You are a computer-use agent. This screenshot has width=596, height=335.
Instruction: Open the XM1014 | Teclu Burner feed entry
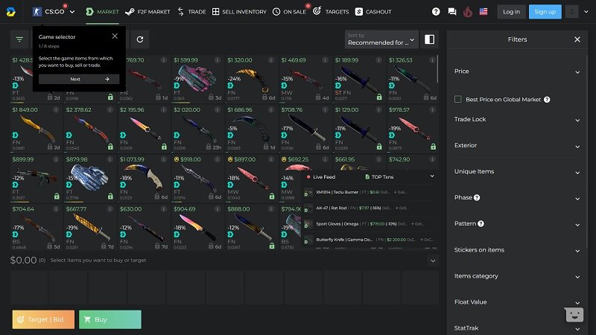[370, 192]
